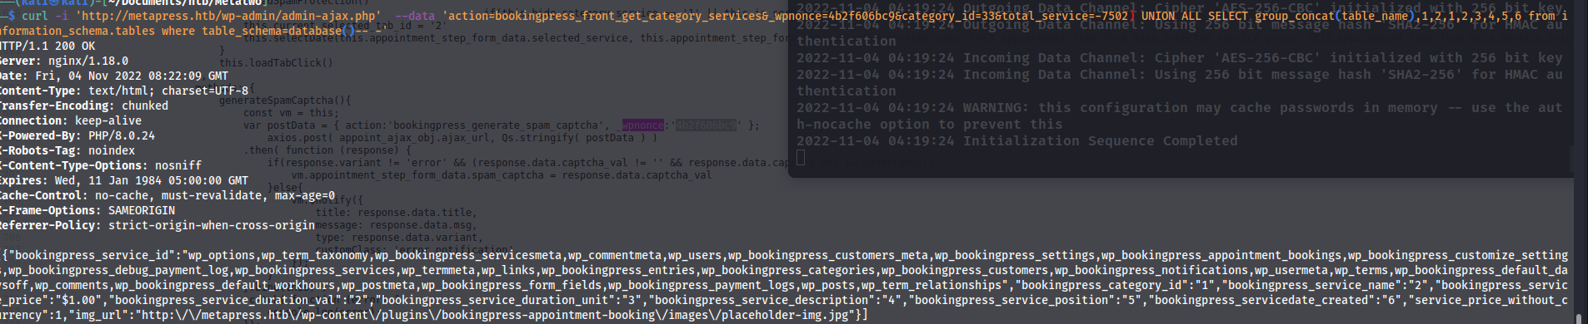Click the 'Connection: keep-alive' header

coord(71,120)
